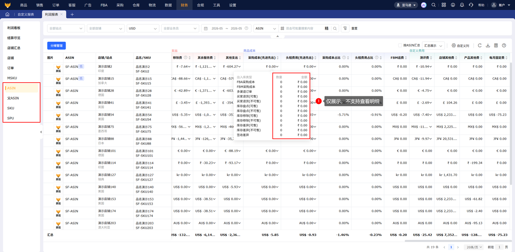Open the notifications bell icon
The image size is (515, 252).
(x=461, y=5)
